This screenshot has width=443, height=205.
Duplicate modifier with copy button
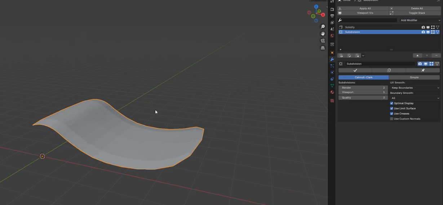point(389,70)
